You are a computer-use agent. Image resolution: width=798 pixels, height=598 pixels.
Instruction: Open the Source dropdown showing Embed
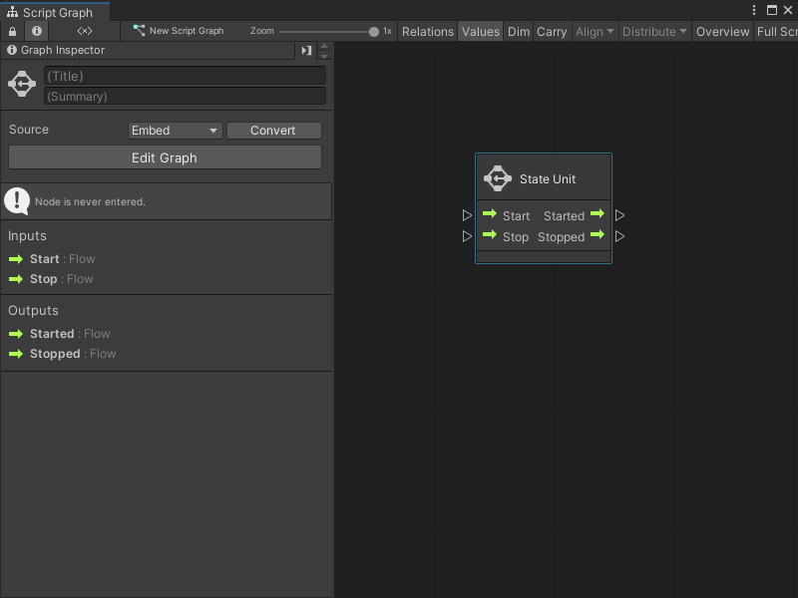175,130
